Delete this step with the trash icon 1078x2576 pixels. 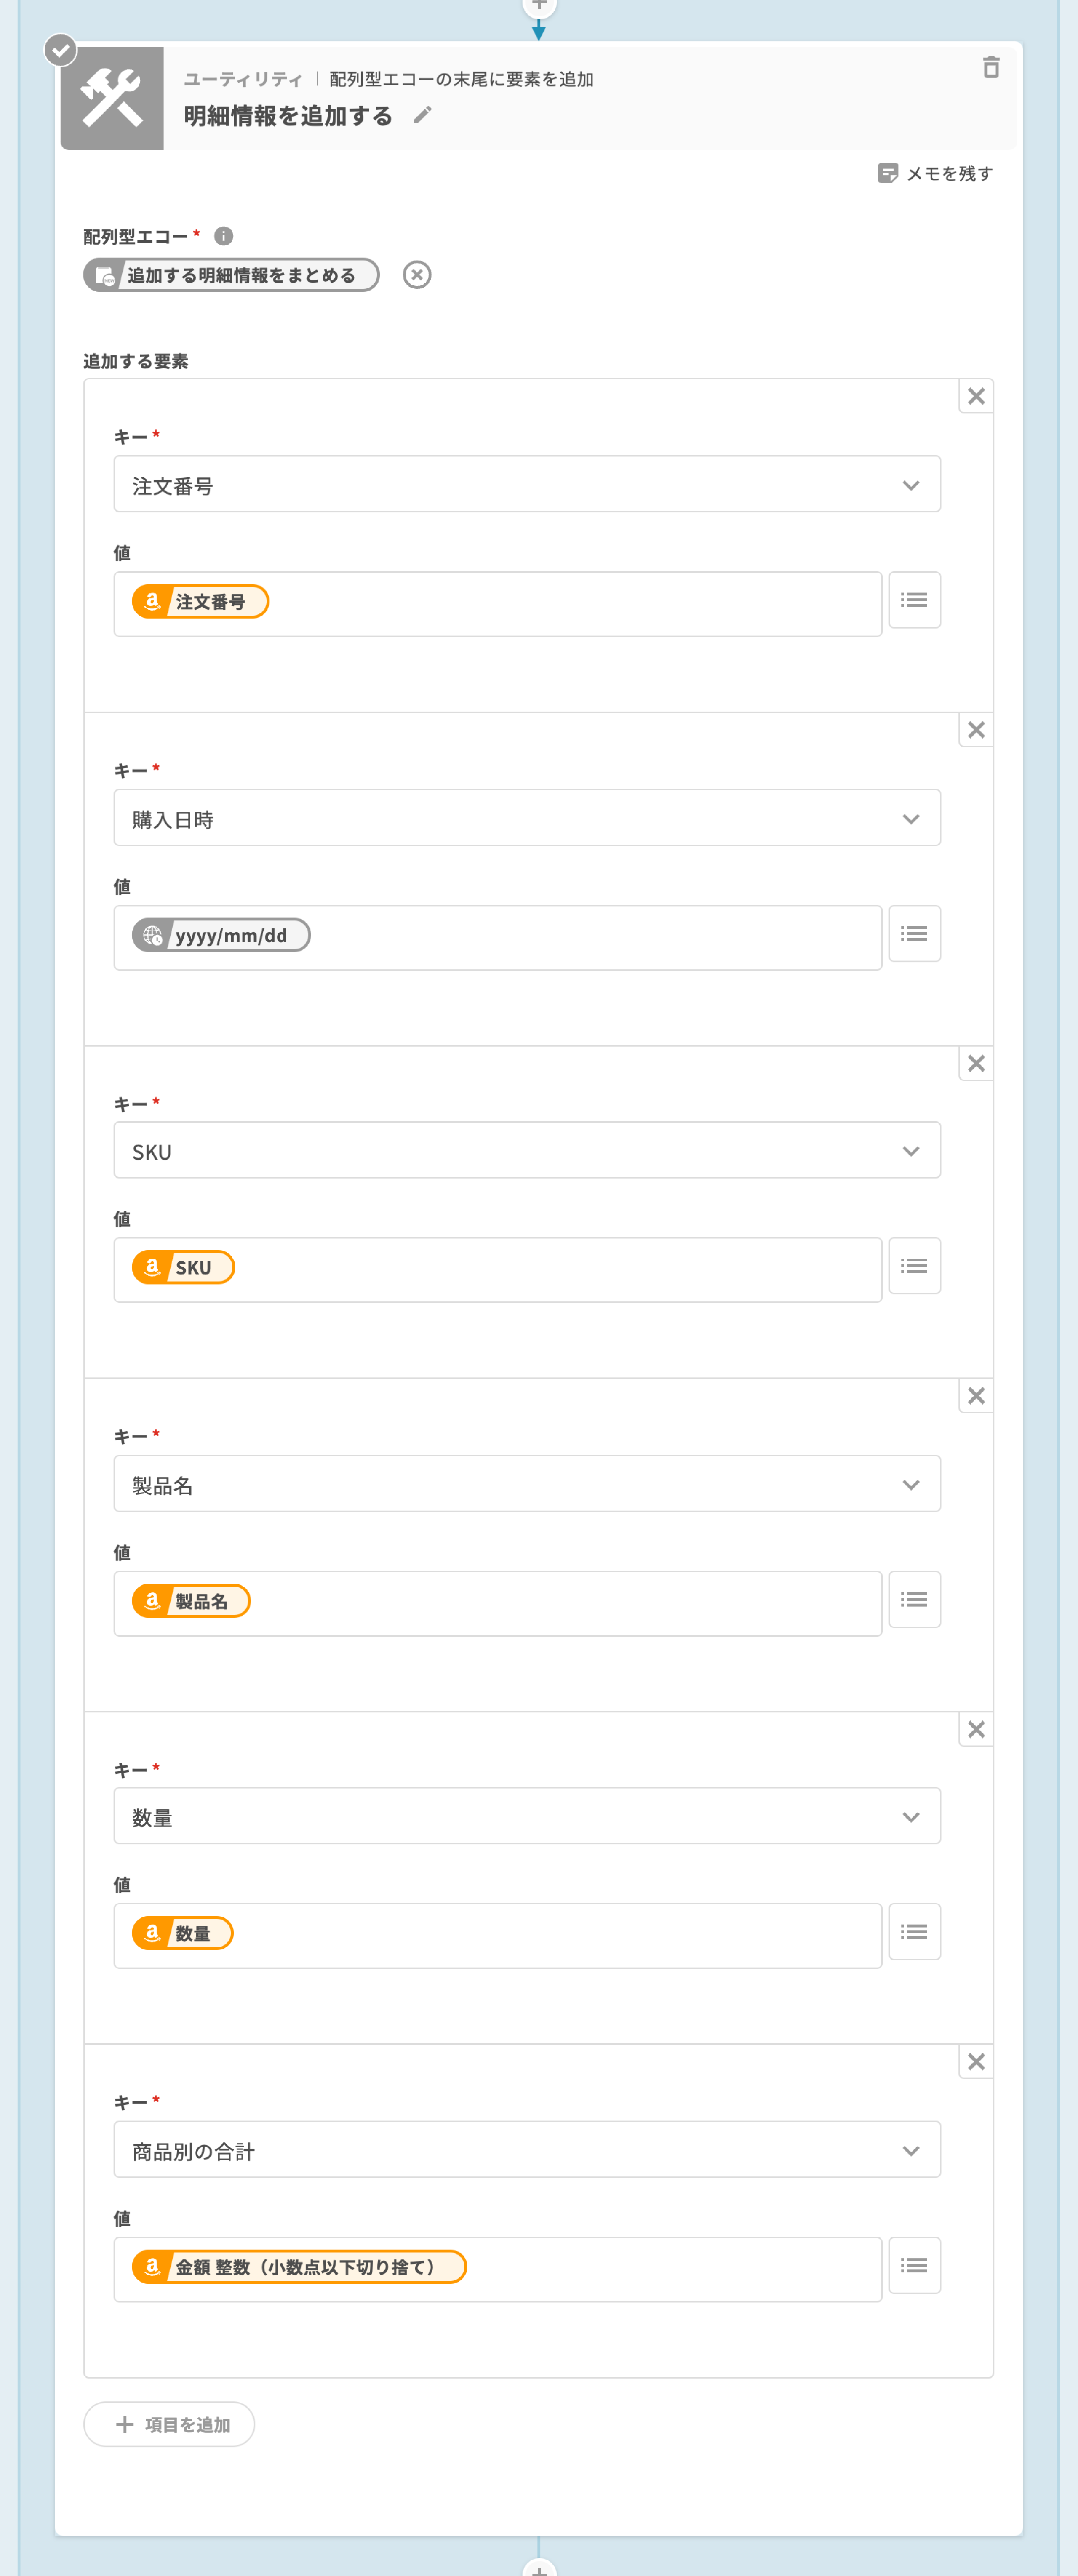(990, 68)
